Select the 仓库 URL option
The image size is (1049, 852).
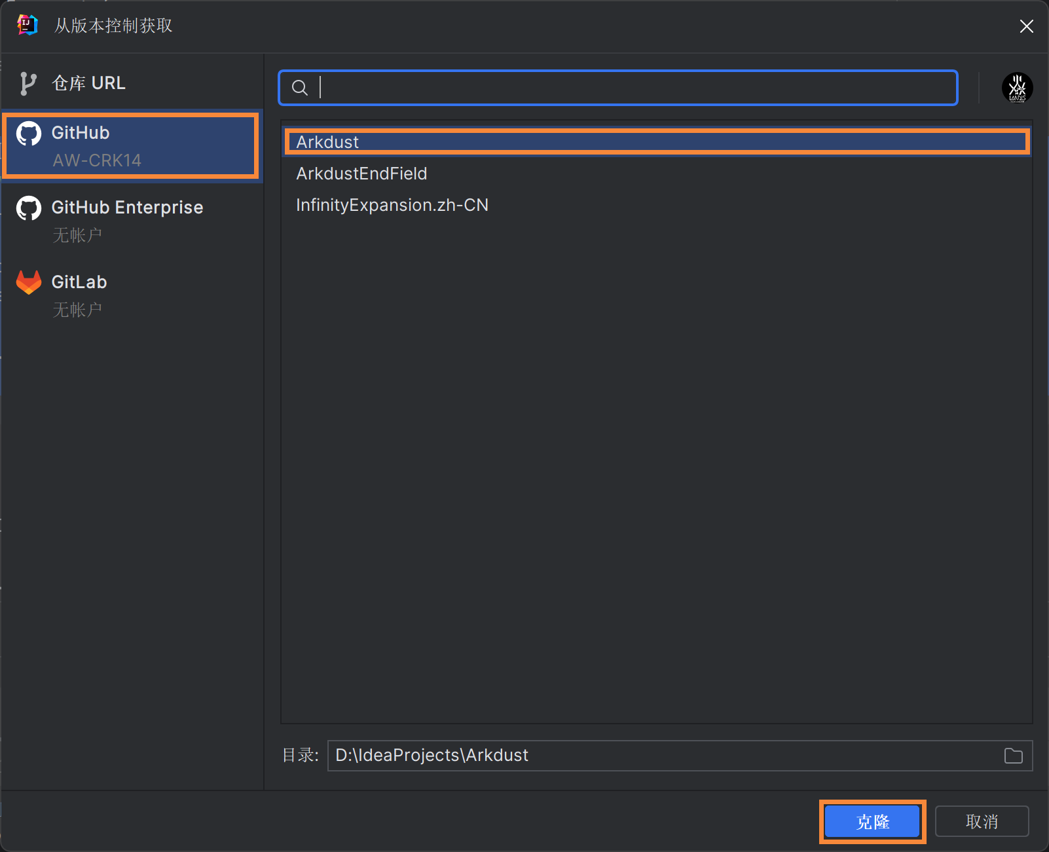131,83
